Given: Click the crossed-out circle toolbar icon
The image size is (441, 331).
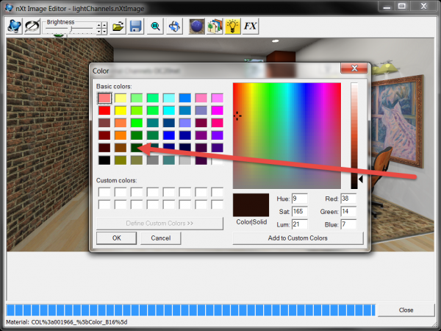Looking at the screenshot, I should pyautogui.click(x=32, y=26).
